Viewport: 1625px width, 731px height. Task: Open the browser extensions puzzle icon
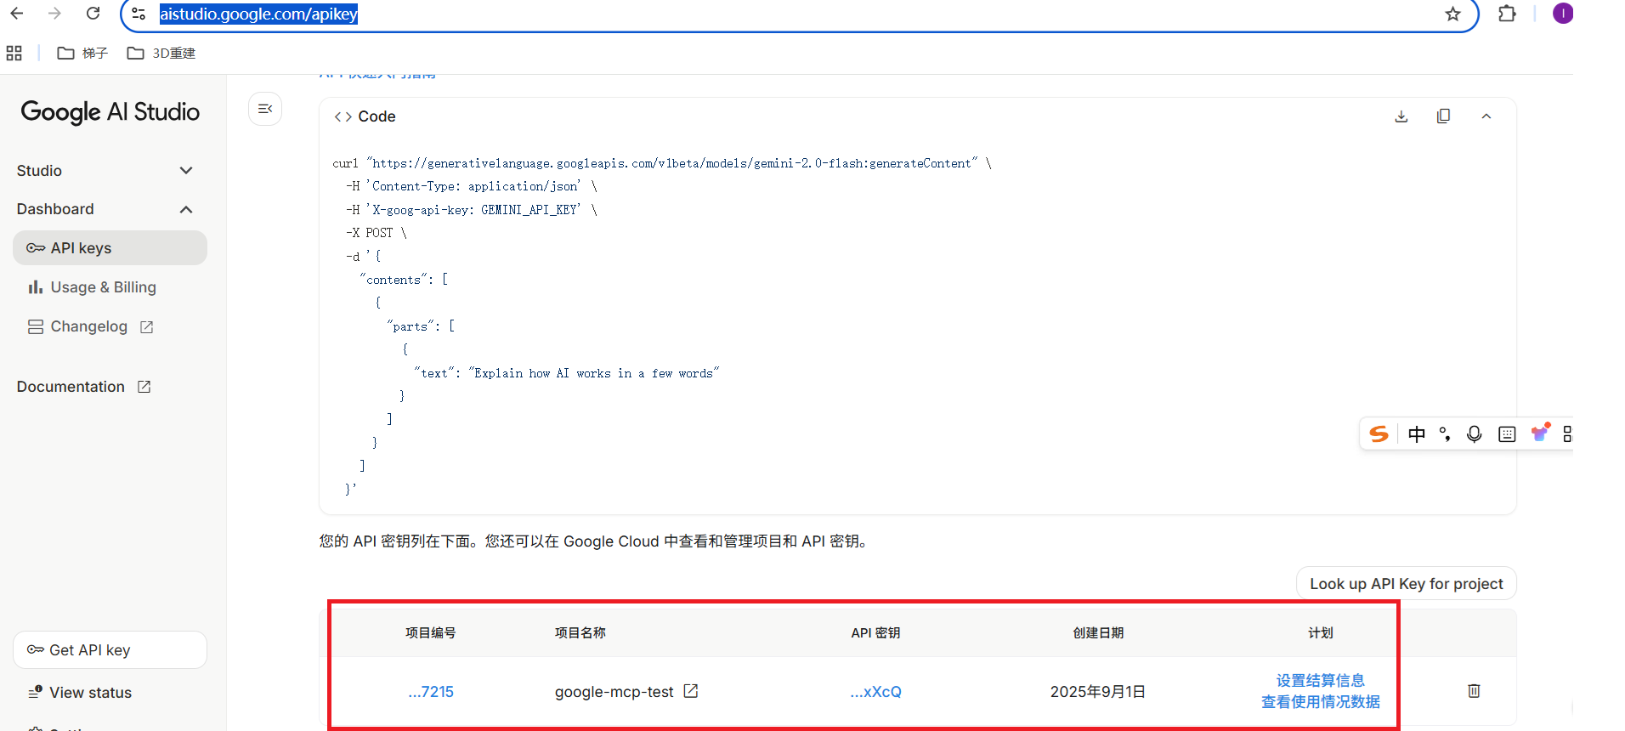pos(1507,14)
